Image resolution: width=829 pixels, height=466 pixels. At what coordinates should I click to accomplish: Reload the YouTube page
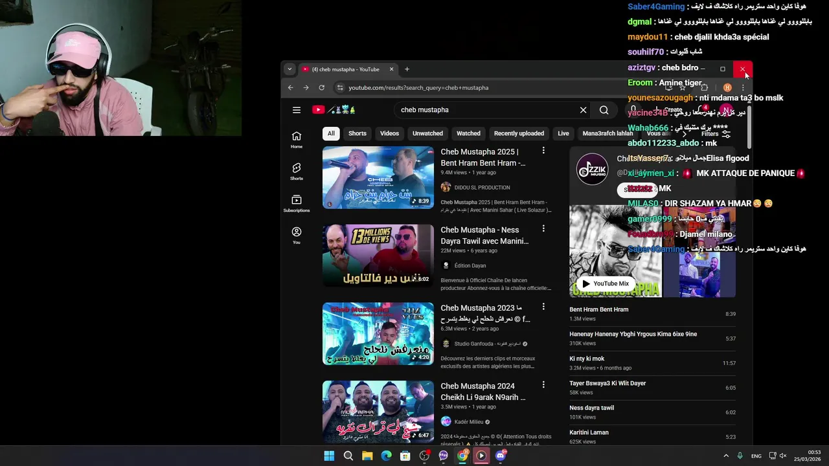tap(322, 87)
